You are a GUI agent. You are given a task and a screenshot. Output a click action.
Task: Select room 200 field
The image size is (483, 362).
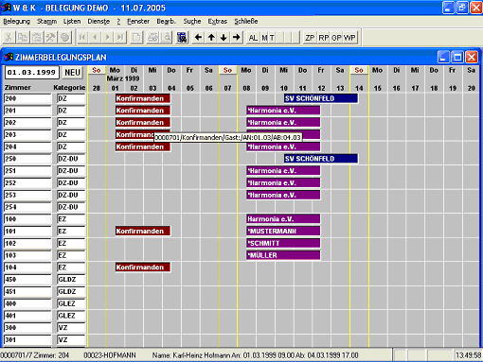click(27, 98)
